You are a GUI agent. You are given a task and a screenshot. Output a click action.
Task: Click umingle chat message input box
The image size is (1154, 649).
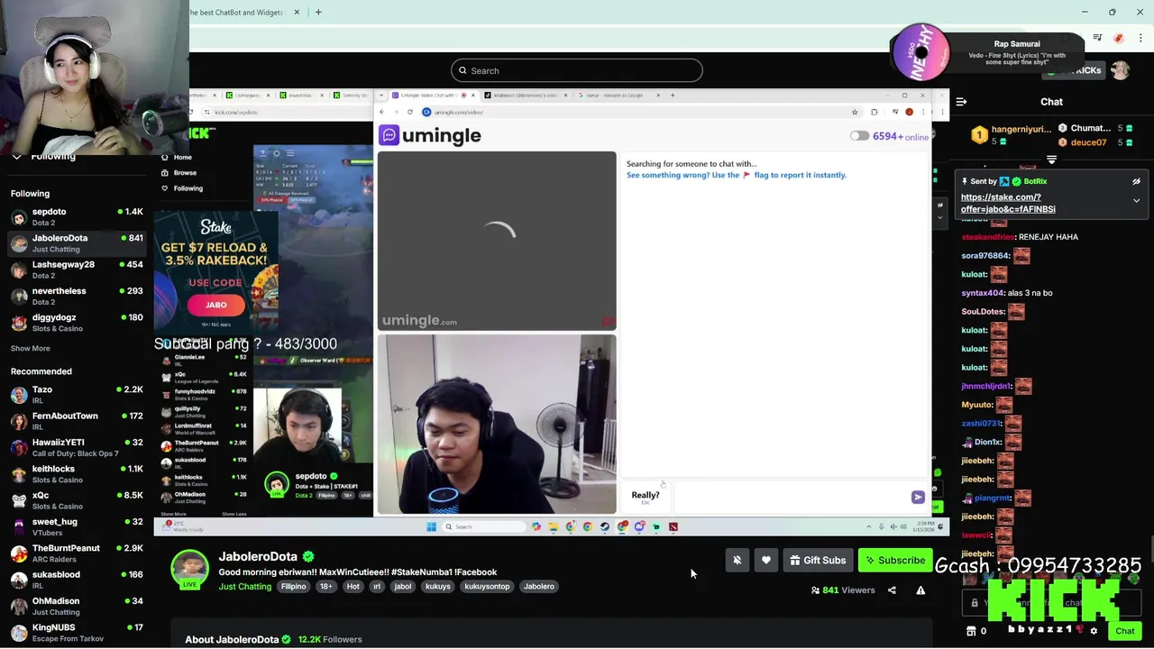pos(790,497)
